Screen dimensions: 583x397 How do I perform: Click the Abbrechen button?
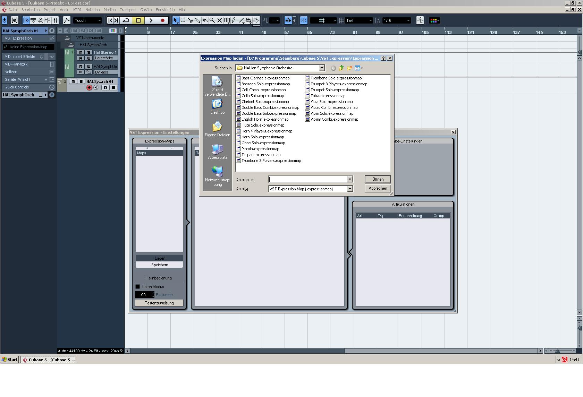pyautogui.click(x=378, y=188)
